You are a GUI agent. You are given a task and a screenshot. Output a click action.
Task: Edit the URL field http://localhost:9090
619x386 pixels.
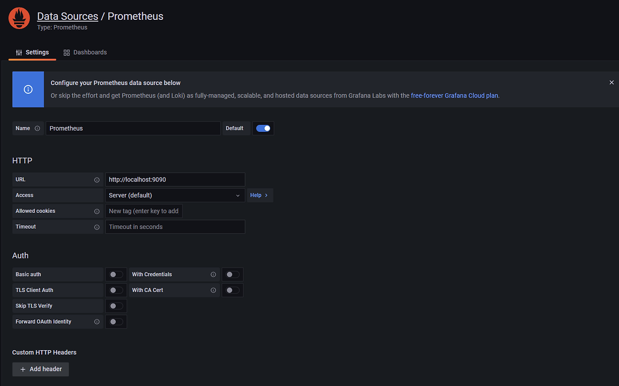coord(175,179)
